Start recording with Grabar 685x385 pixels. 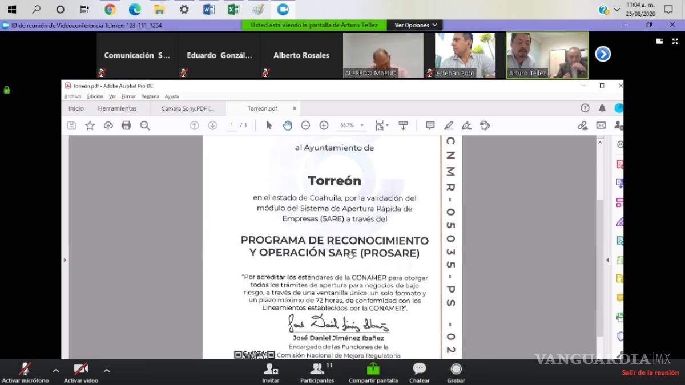456,372
